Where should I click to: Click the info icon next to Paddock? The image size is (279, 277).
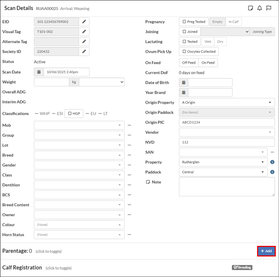(272, 172)
